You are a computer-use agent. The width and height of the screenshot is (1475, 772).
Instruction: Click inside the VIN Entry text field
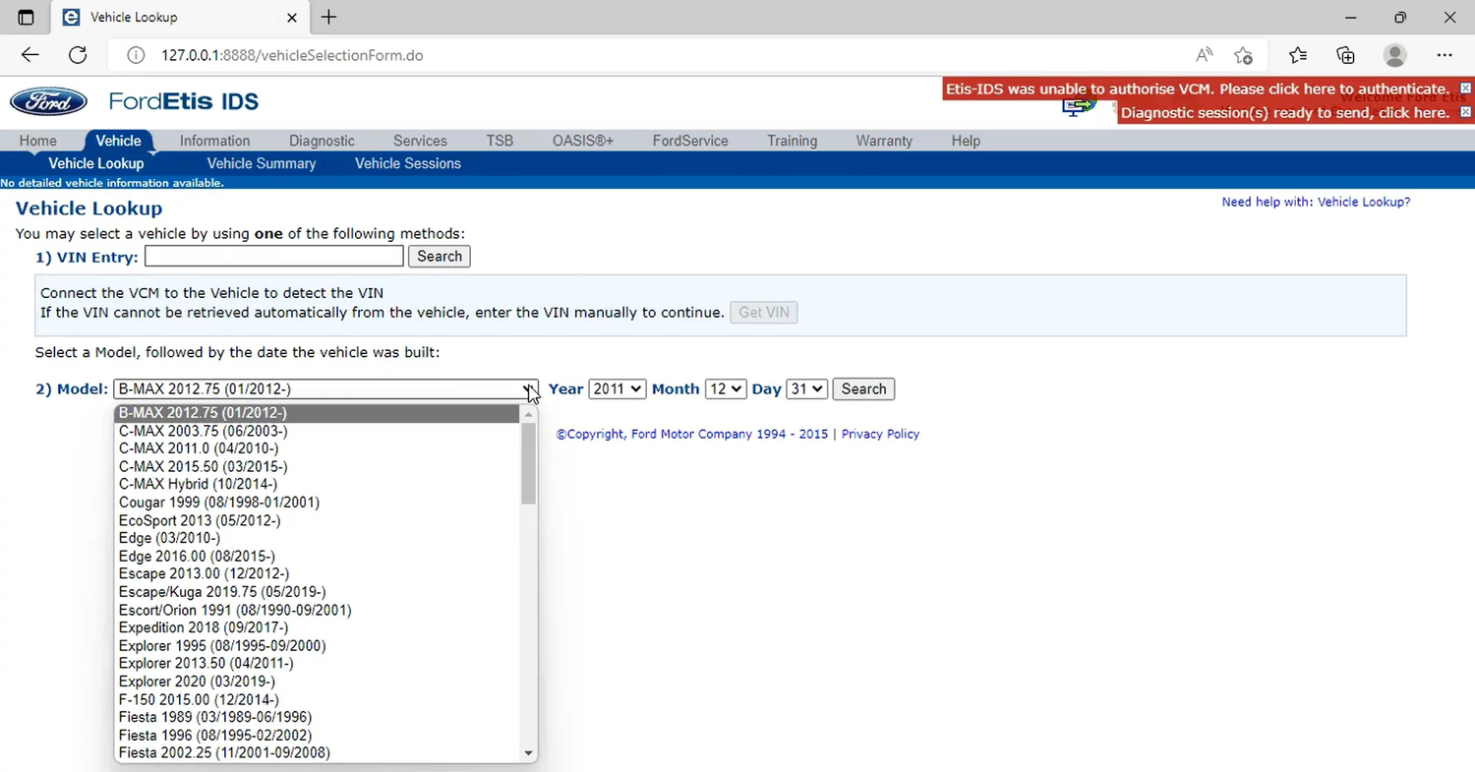pos(273,256)
